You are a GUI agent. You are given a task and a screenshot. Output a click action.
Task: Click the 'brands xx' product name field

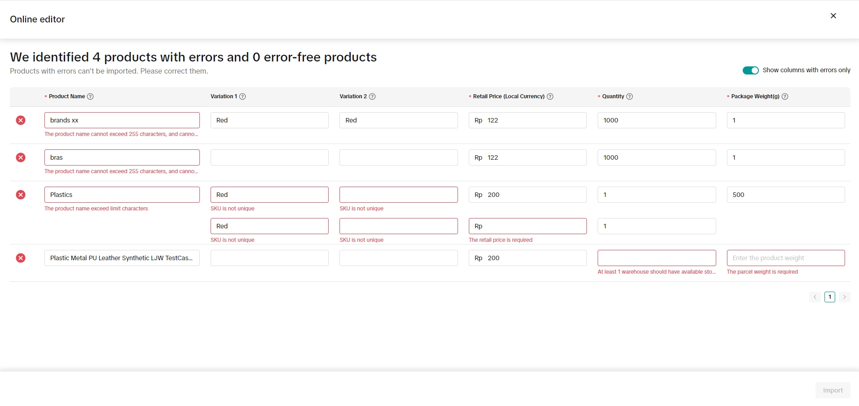coord(122,120)
